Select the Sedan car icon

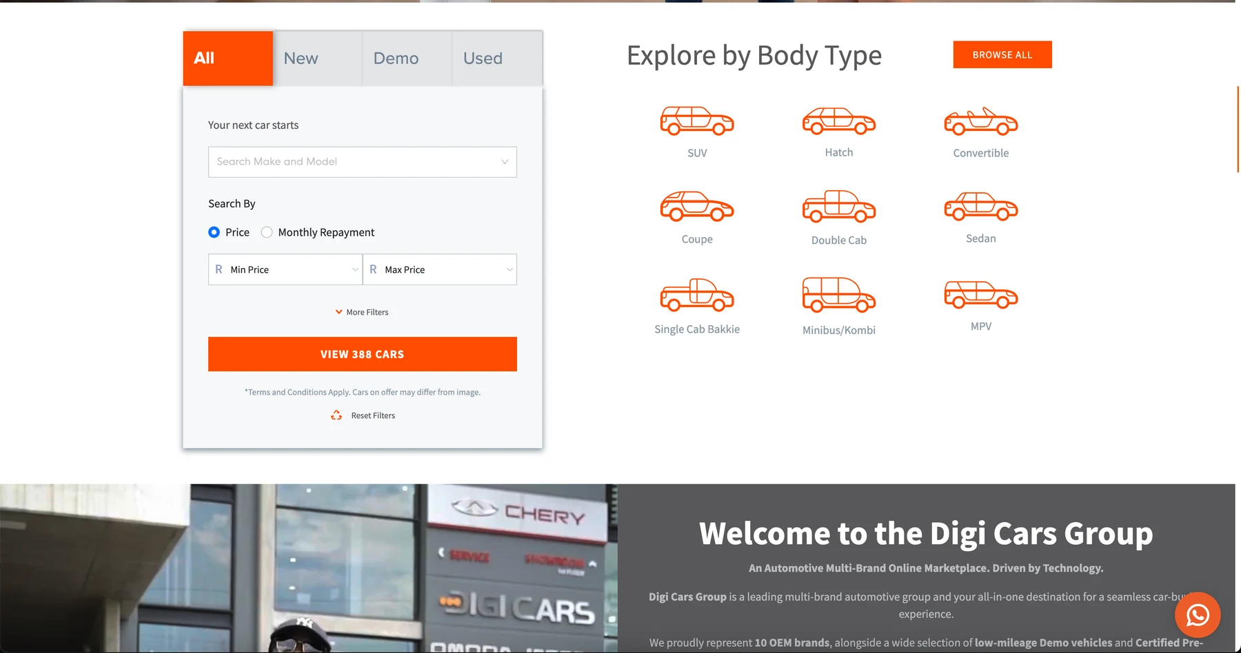click(x=981, y=206)
